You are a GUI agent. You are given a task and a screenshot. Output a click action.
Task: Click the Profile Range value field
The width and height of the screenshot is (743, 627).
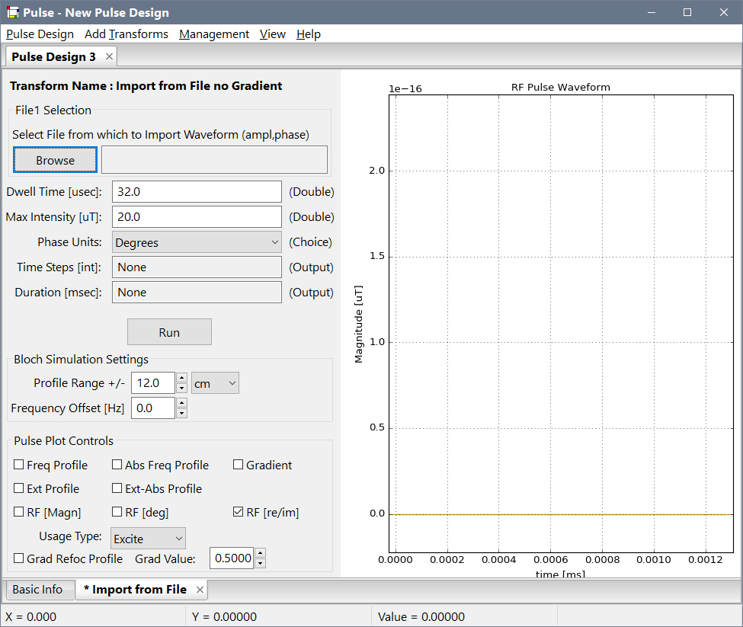[153, 383]
